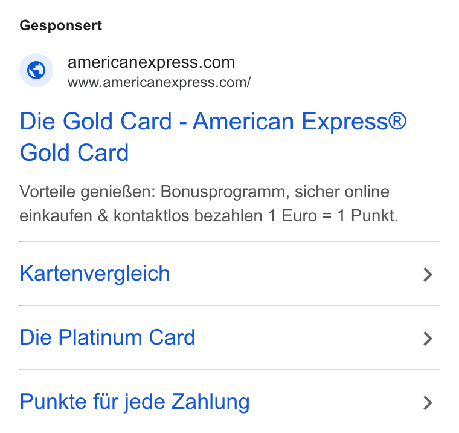Open the americanexpress.com site name
459x433 pixels.
(152, 62)
